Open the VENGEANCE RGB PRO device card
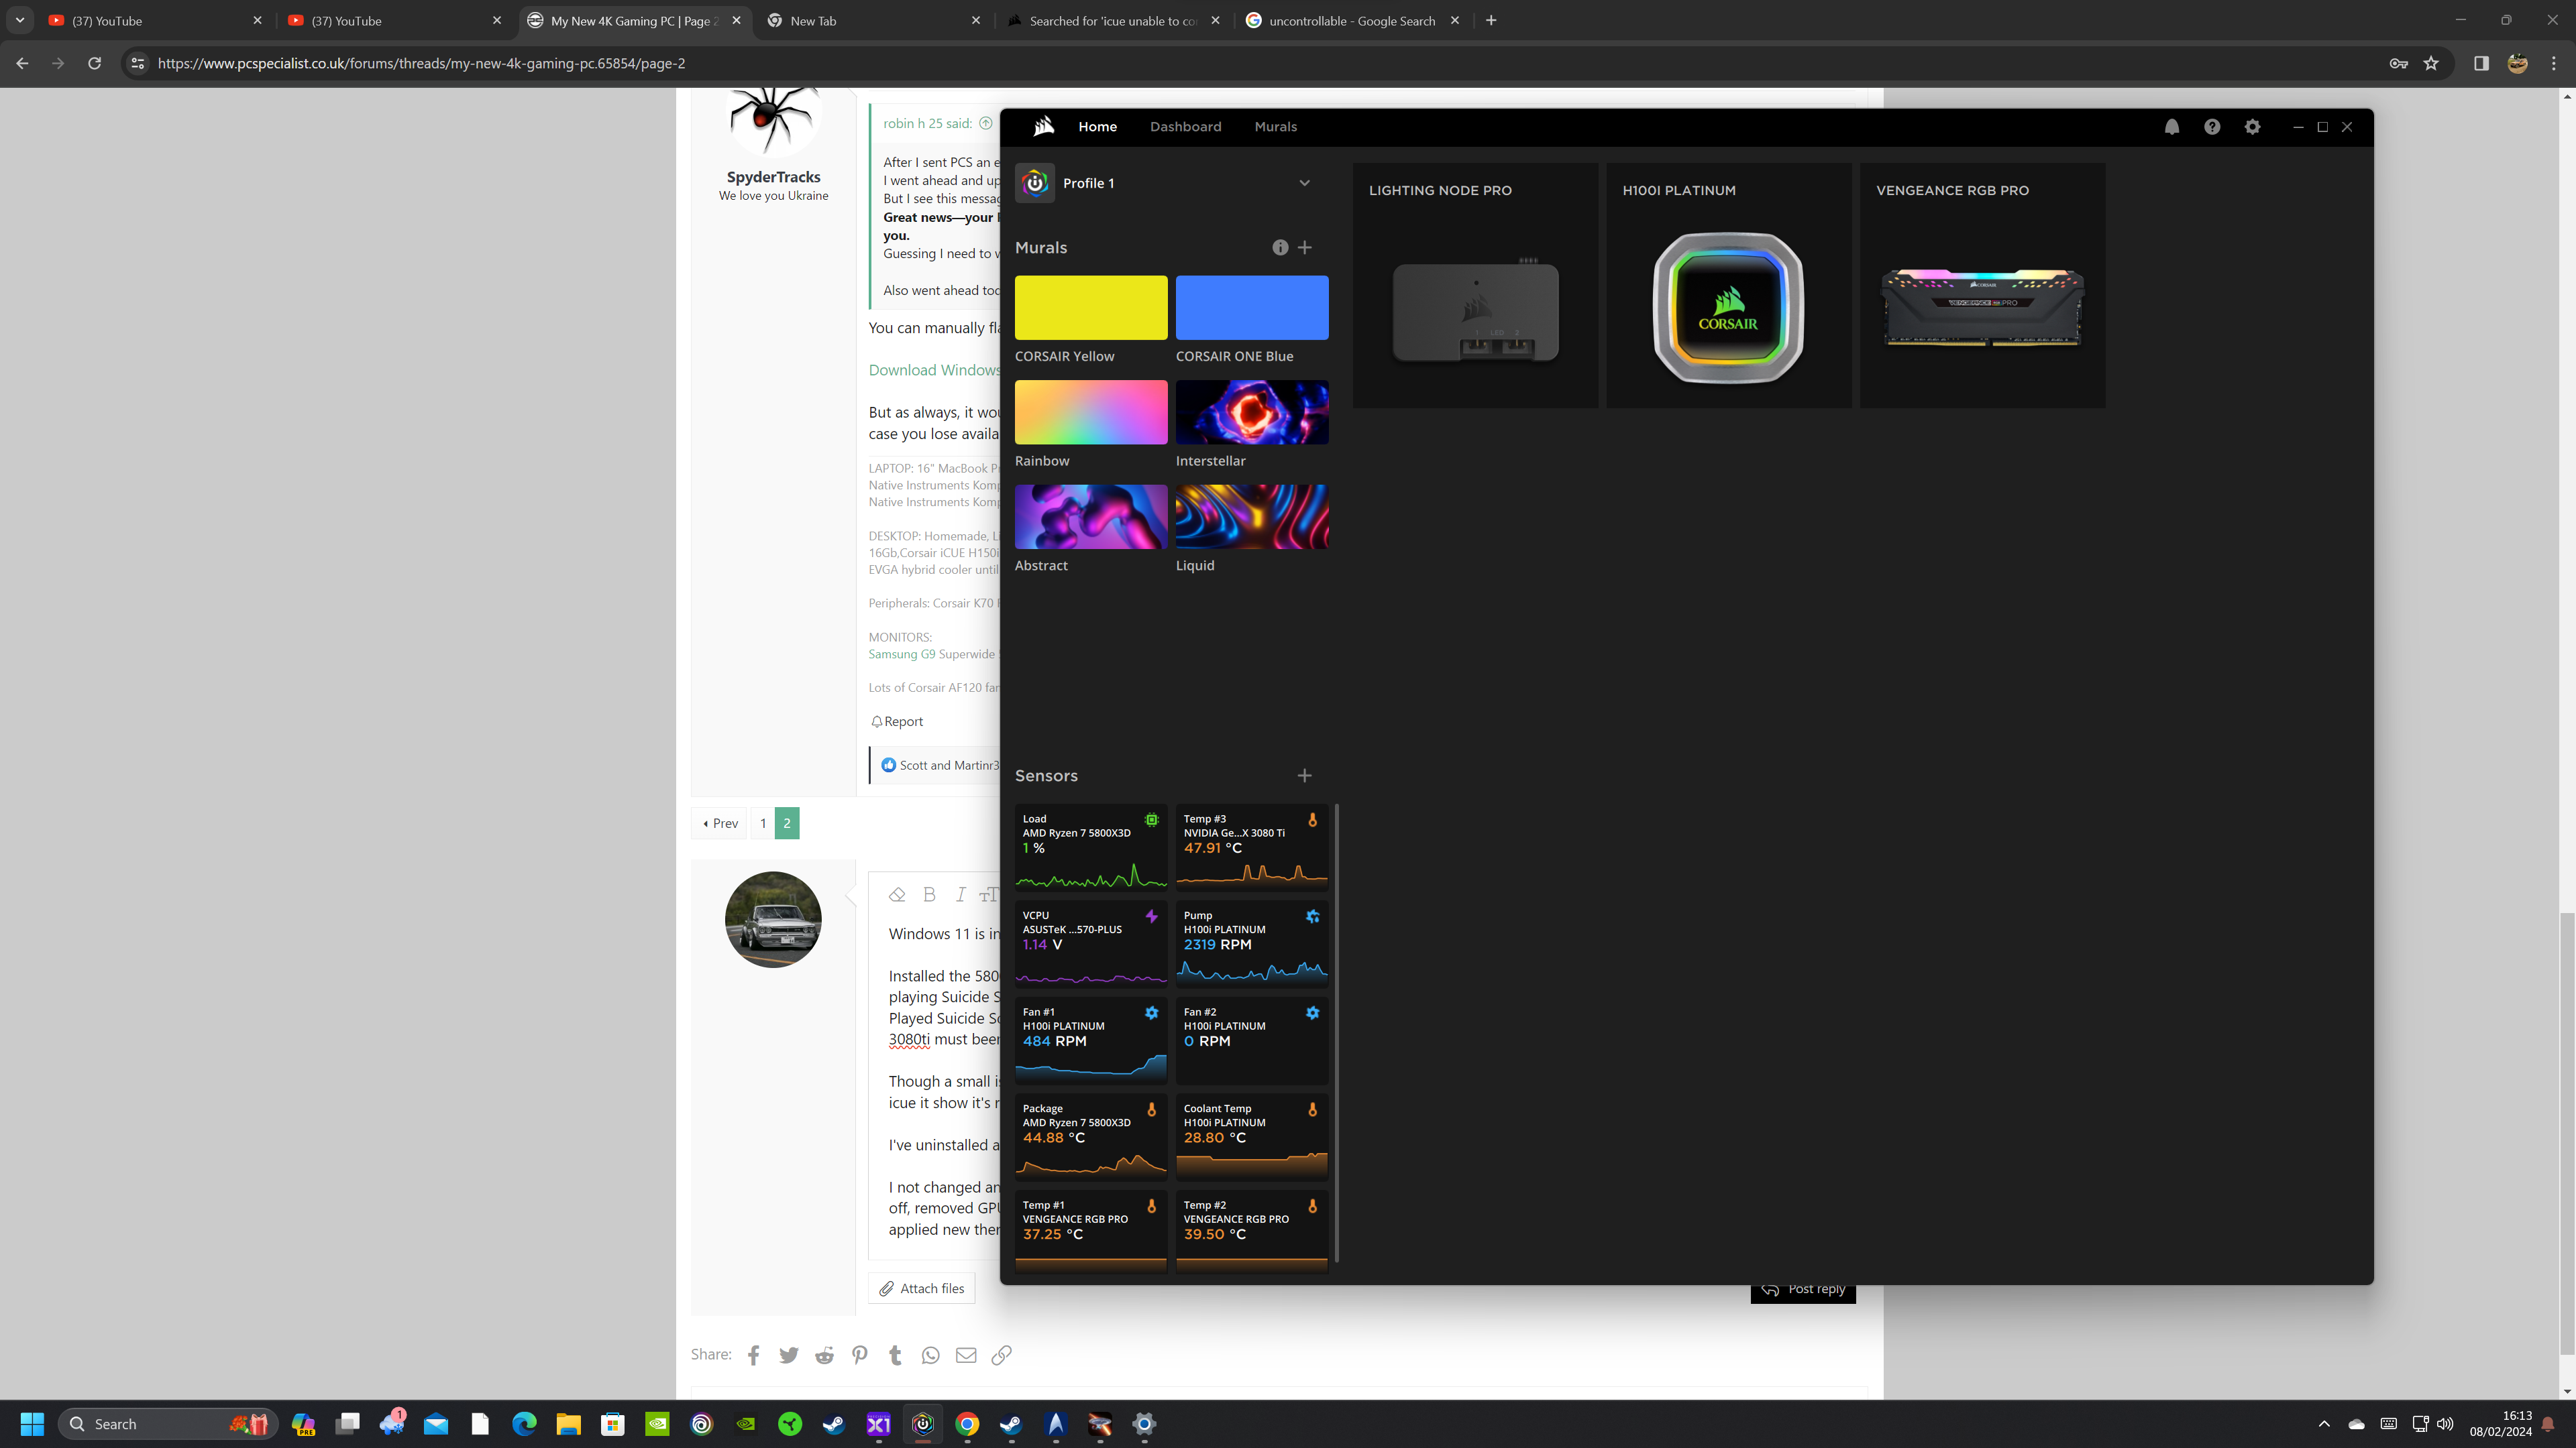The image size is (2576, 1448). point(1983,286)
